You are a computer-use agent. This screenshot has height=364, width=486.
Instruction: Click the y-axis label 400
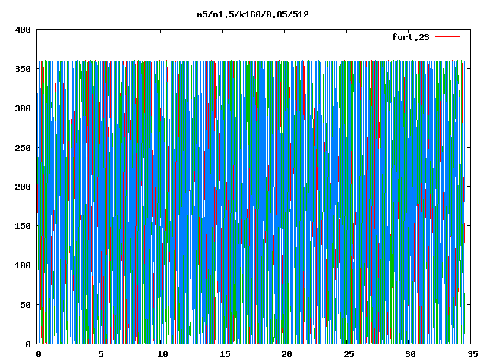23,30
